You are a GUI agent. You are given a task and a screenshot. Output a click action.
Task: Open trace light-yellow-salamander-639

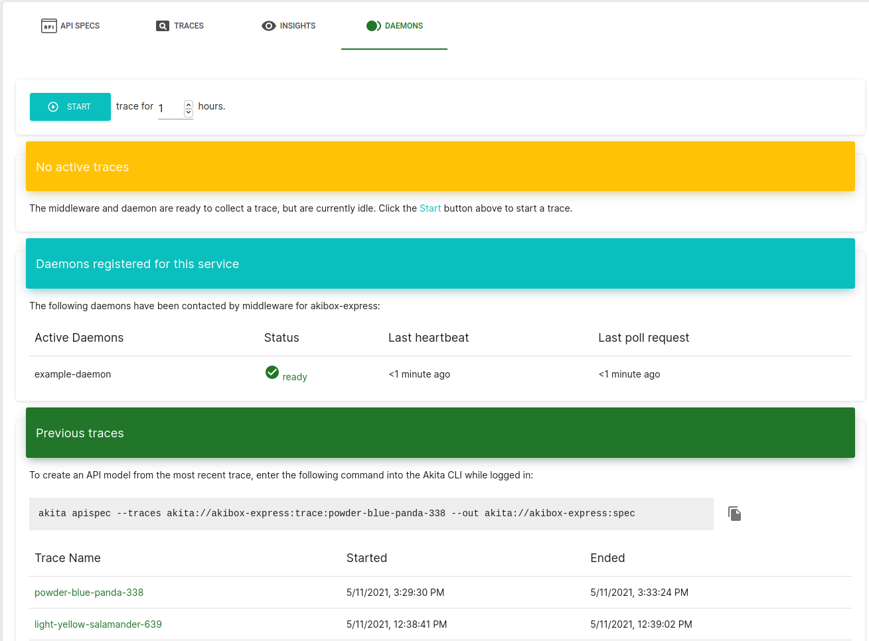point(98,624)
